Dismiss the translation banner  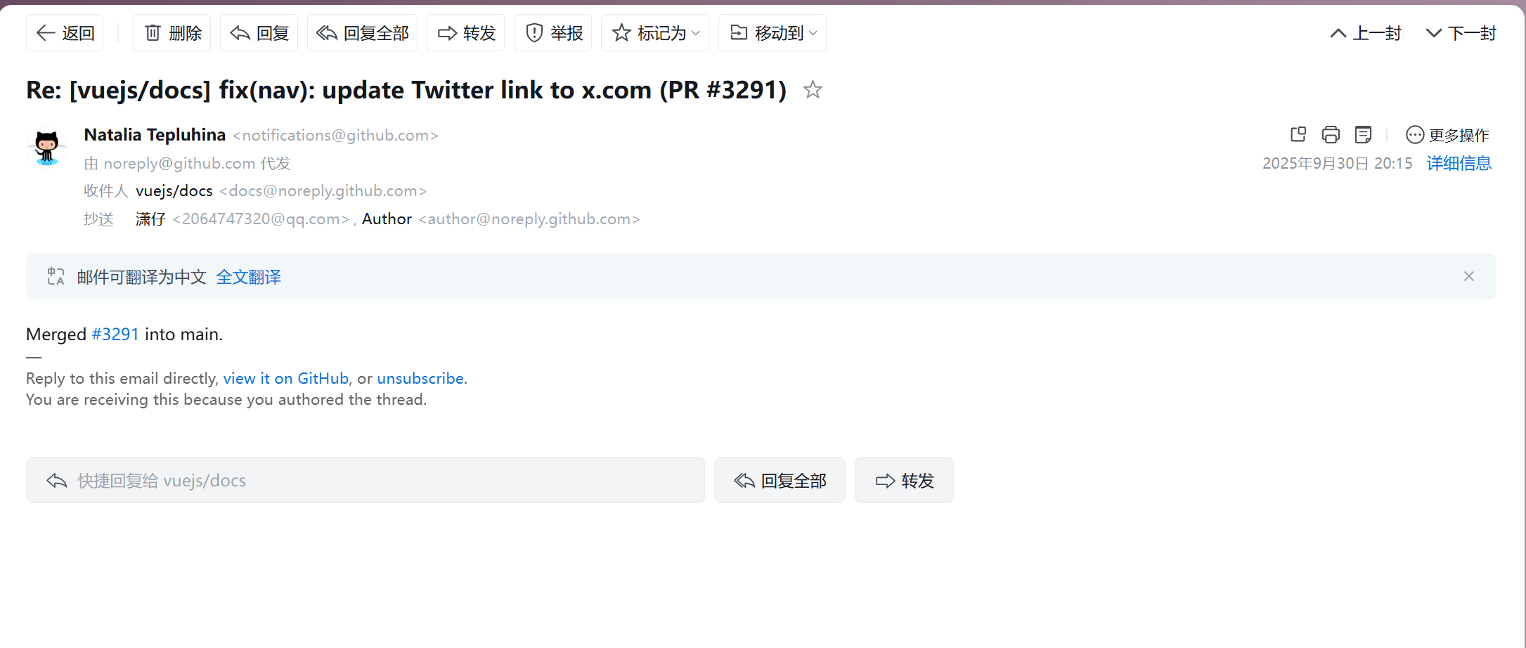point(1468,276)
